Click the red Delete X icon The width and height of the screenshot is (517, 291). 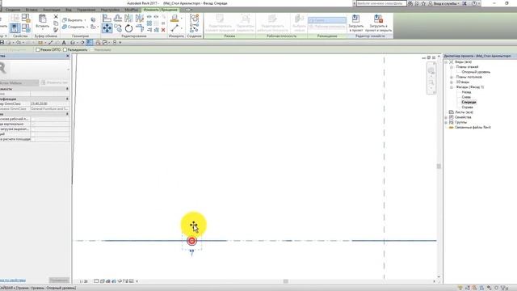[163, 30]
